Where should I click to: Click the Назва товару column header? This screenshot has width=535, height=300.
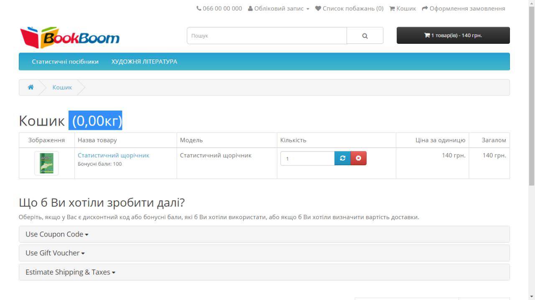click(97, 140)
